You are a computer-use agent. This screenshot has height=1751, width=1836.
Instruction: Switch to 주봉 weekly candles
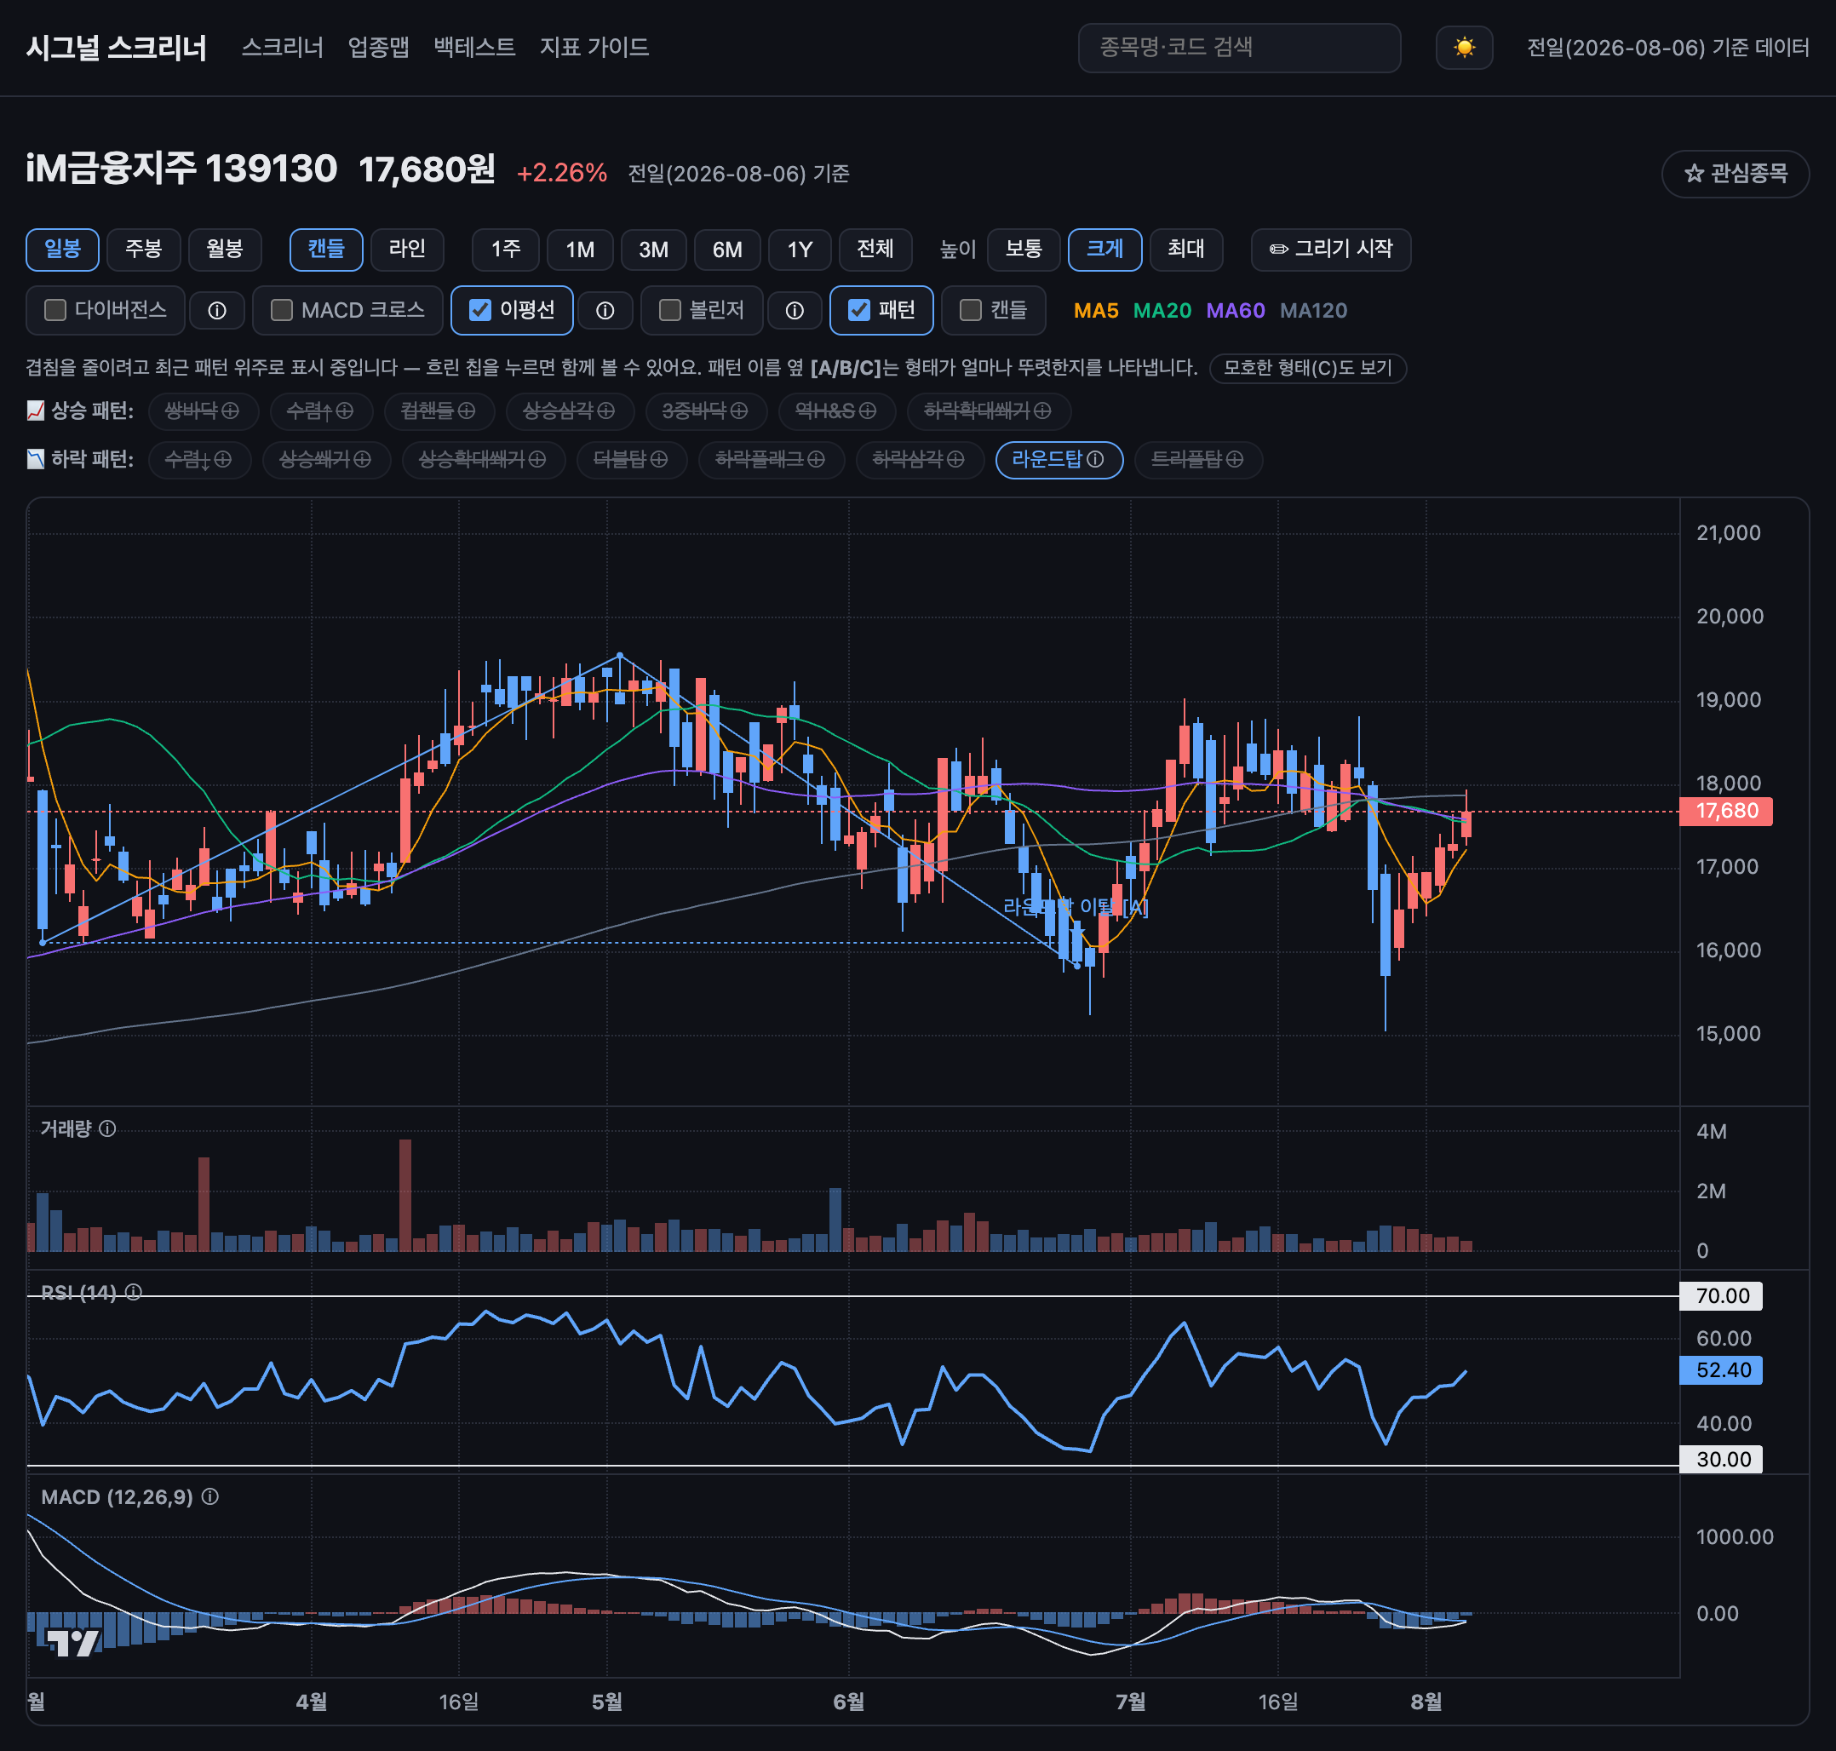pos(144,250)
